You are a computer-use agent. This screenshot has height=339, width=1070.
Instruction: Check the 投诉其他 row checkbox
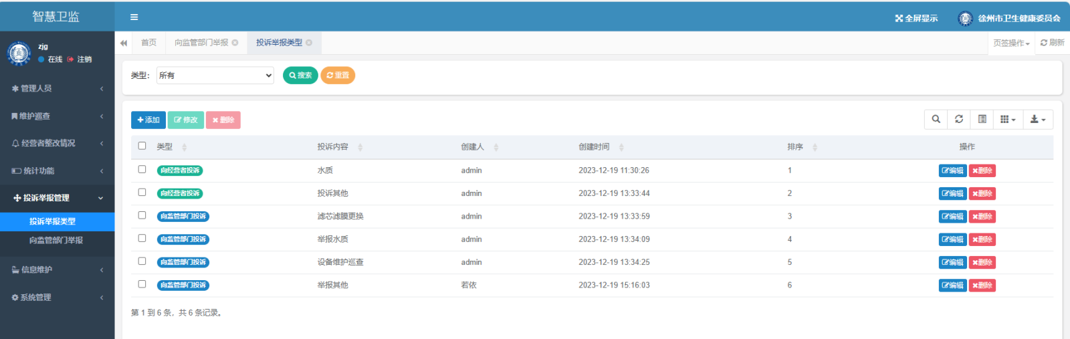[x=142, y=192]
